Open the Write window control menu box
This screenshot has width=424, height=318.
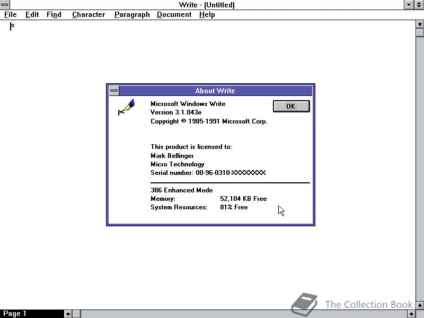tap(5, 5)
